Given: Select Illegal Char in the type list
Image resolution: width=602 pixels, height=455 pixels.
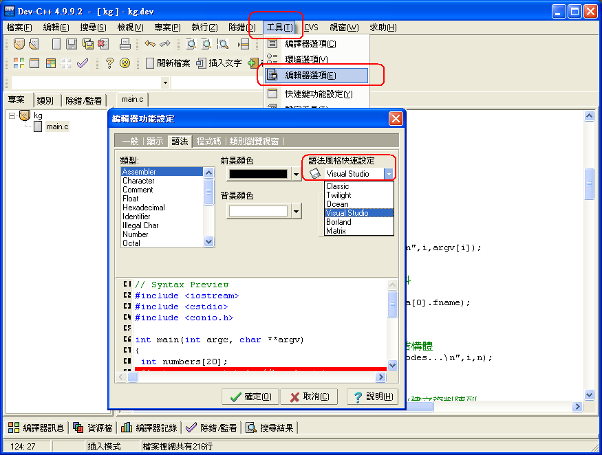Looking at the screenshot, I should pyautogui.click(x=162, y=225).
